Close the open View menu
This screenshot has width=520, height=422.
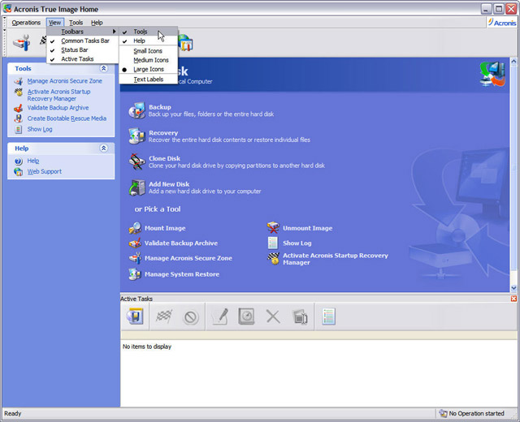coord(54,23)
